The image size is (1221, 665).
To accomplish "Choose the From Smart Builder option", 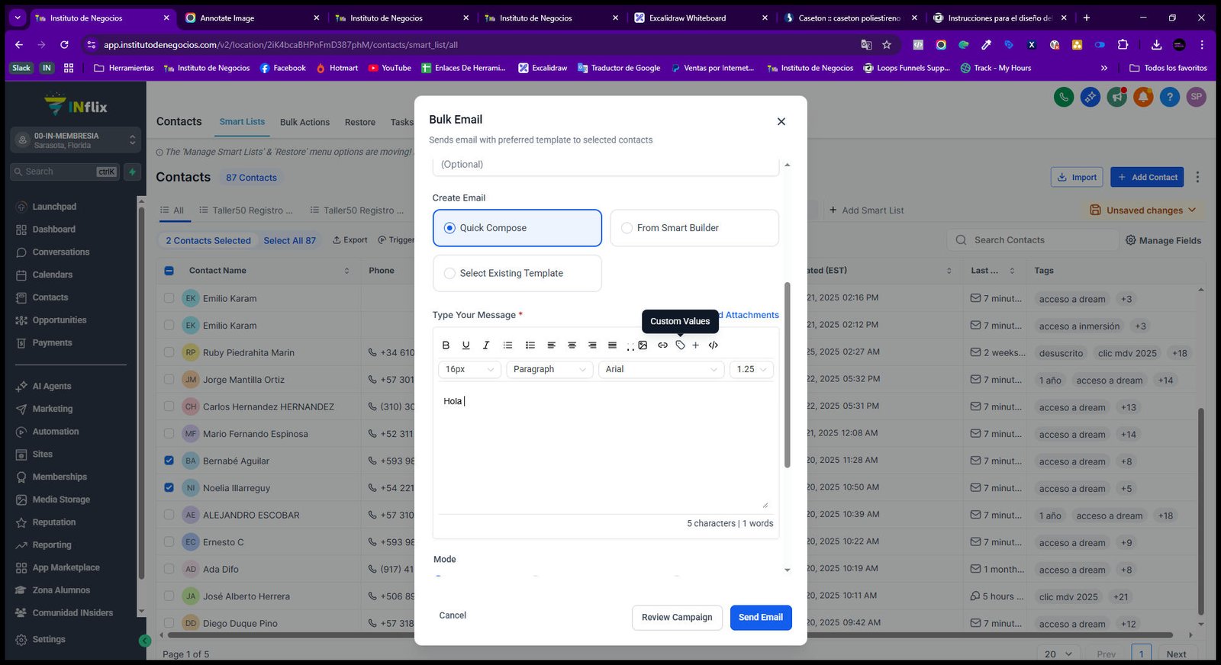I will pos(694,228).
